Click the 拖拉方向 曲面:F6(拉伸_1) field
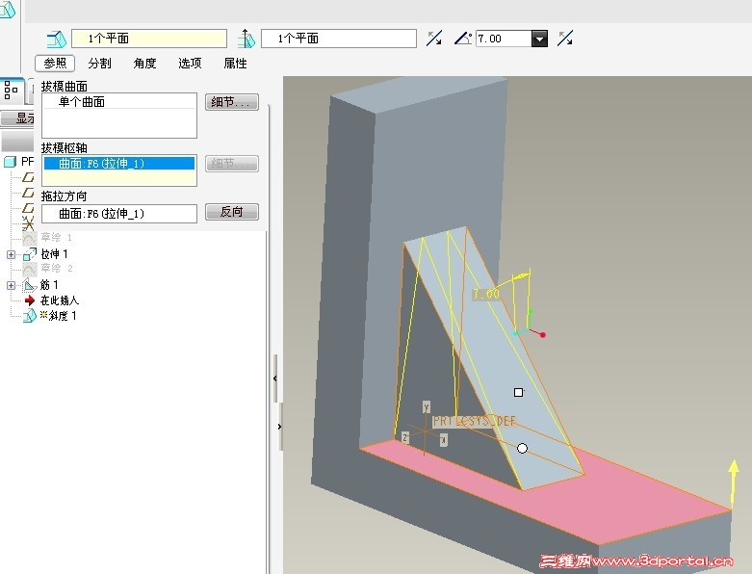The width and height of the screenshot is (752, 574). pyautogui.click(x=119, y=214)
